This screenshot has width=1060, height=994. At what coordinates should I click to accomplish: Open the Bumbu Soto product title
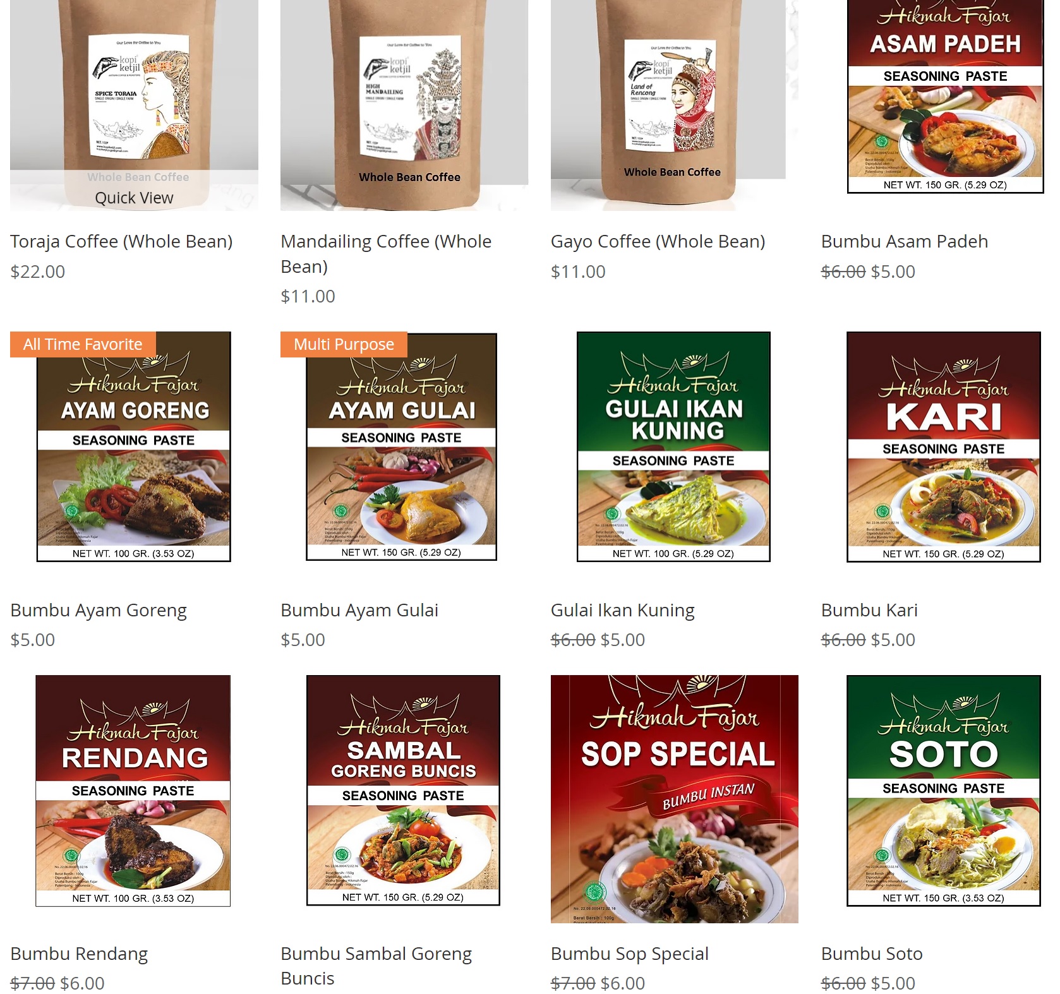coord(872,954)
